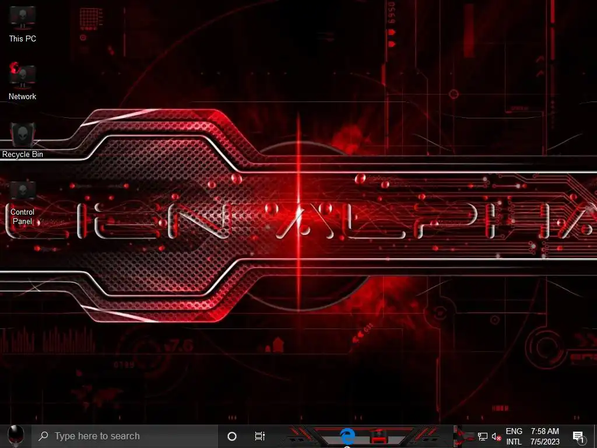Open the Start menu alien head button

[16, 436]
